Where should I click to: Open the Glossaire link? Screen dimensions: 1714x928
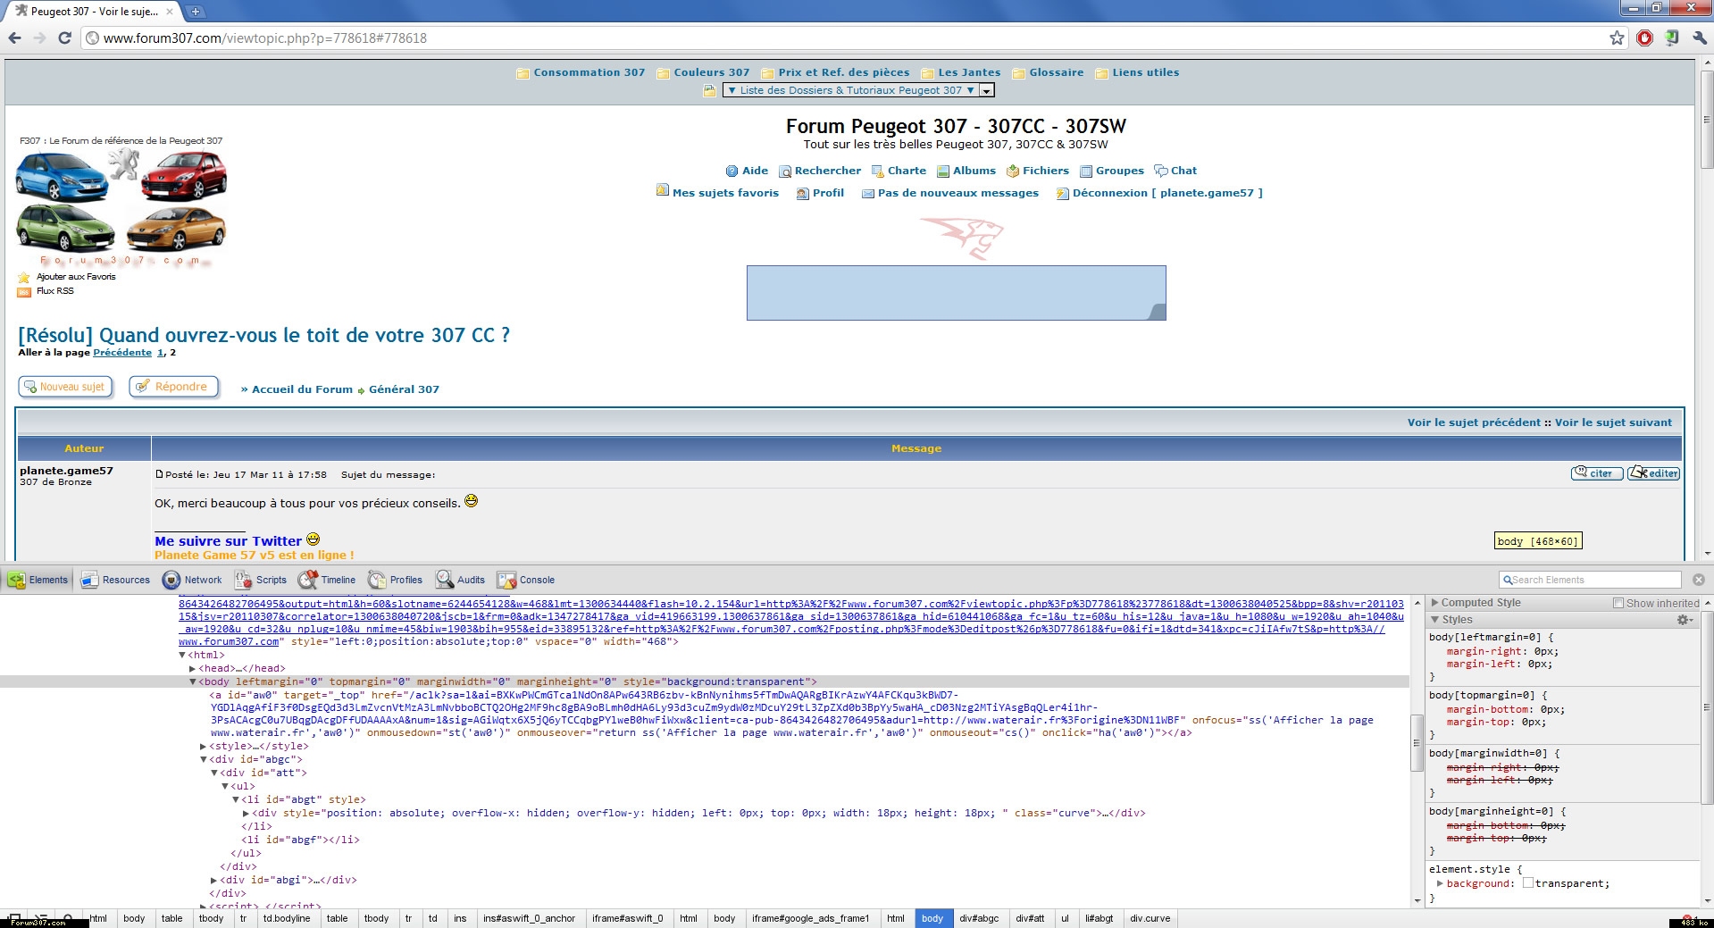(x=1057, y=72)
